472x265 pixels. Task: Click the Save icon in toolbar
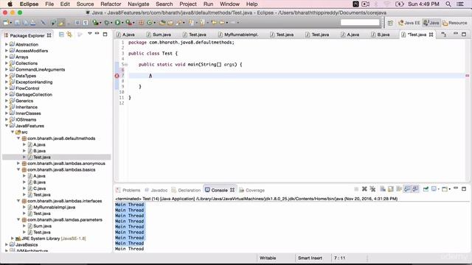(17, 23)
